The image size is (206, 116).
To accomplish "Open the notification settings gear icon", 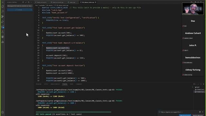I will 200,112.
